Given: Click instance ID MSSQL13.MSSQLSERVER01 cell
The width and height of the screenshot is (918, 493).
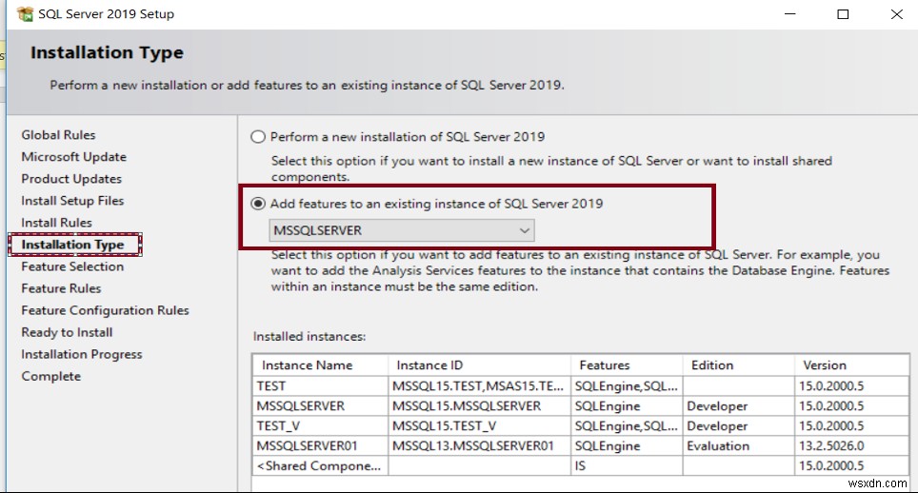Looking at the screenshot, I should [480, 445].
